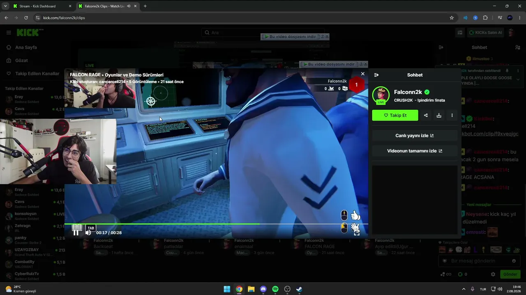Viewport: 526px width, 295px height.
Task: Open the tab search dropdown arrow
Action: pos(5,6)
